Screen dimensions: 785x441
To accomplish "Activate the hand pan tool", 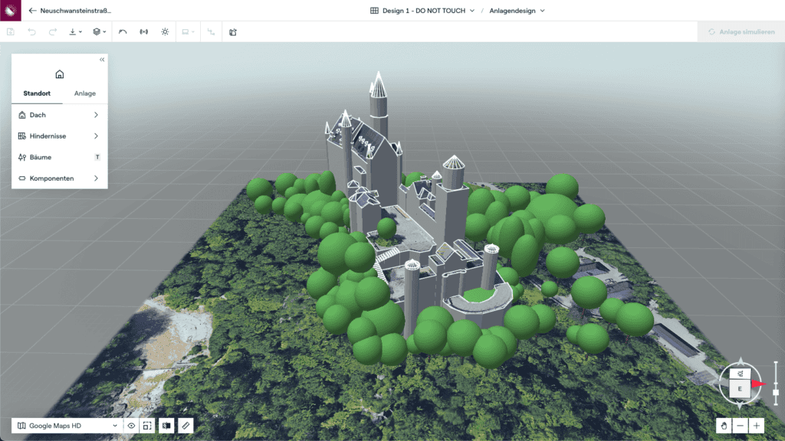I will 724,426.
